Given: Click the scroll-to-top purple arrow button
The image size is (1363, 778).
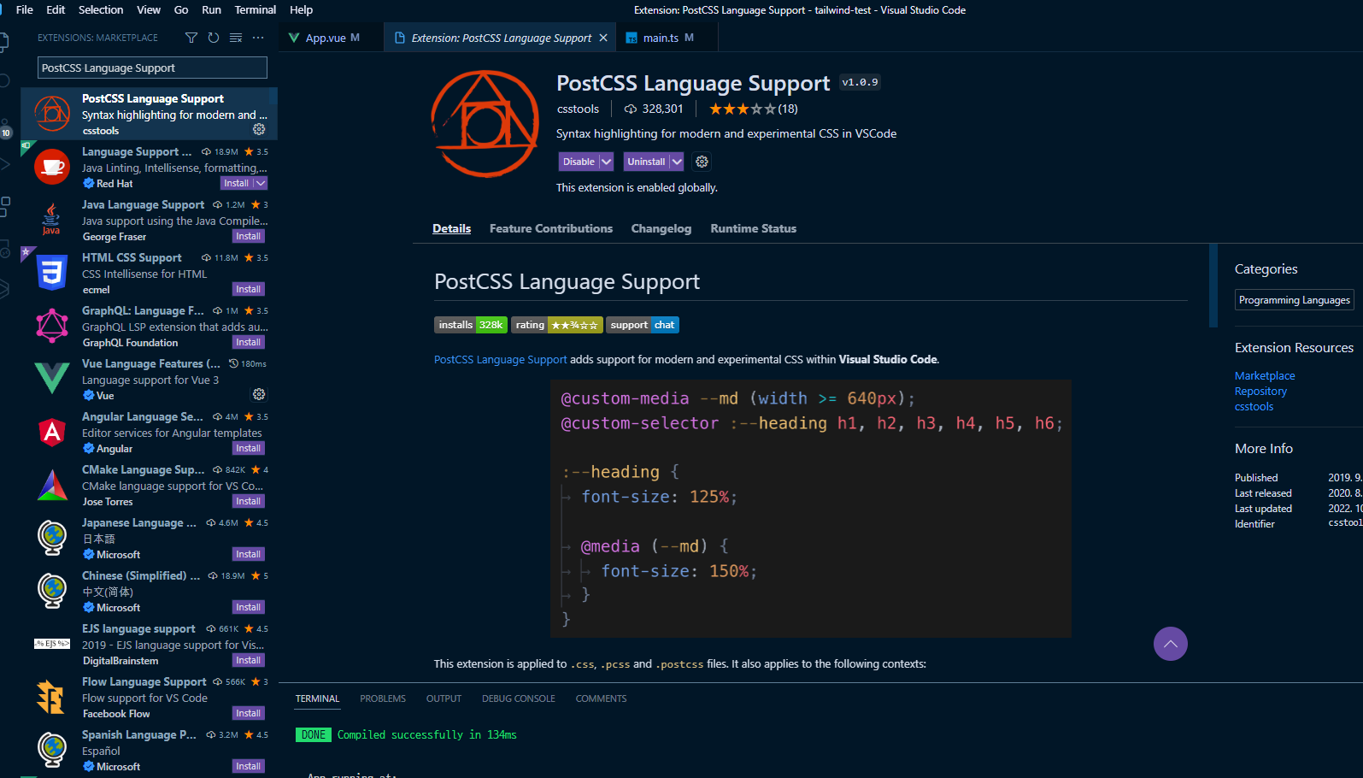Looking at the screenshot, I should (x=1171, y=644).
